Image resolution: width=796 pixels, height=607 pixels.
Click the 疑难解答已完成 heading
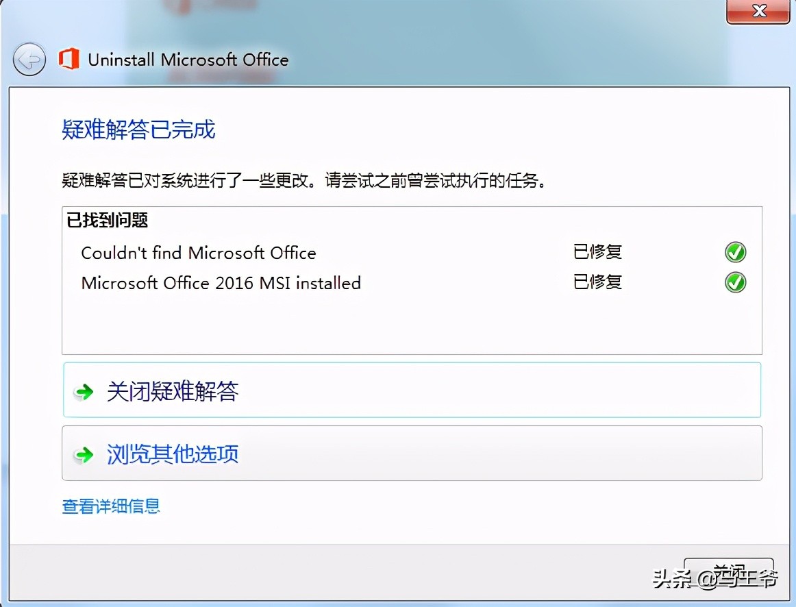138,129
